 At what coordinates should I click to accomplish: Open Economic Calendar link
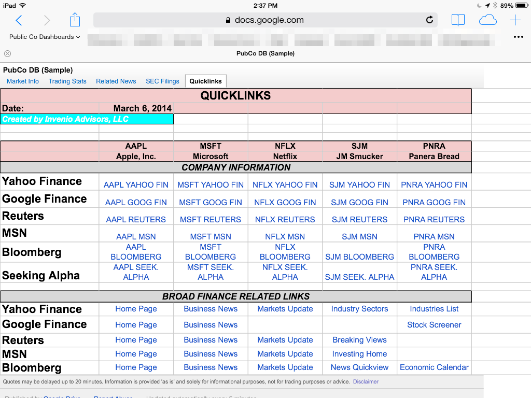[x=434, y=367]
